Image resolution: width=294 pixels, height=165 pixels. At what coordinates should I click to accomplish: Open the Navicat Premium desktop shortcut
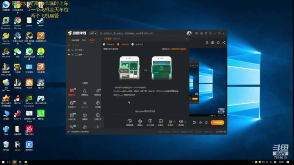click(6, 38)
